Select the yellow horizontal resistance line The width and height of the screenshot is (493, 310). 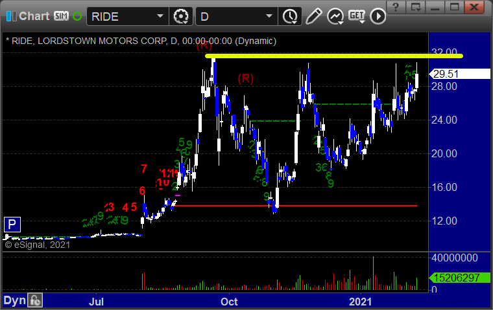(x=333, y=56)
